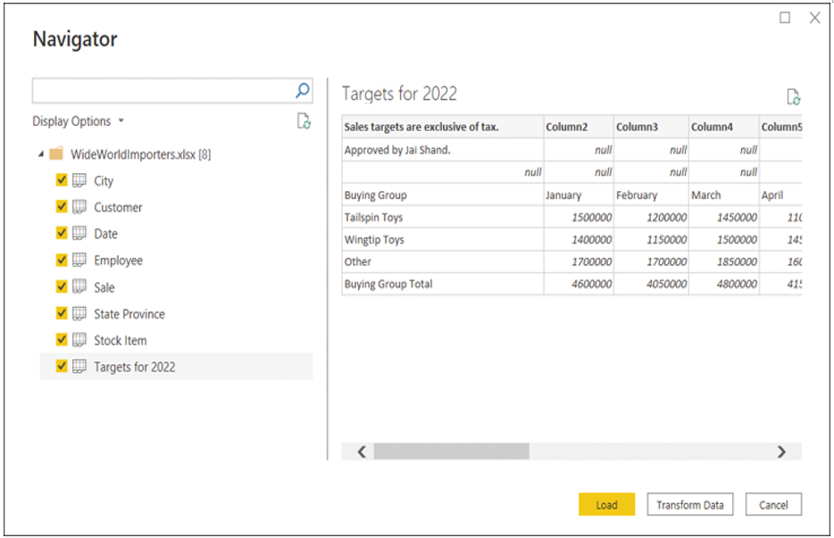This screenshot has width=834, height=538.
Task: Click the 4600000 total cell
Action: point(578,284)
